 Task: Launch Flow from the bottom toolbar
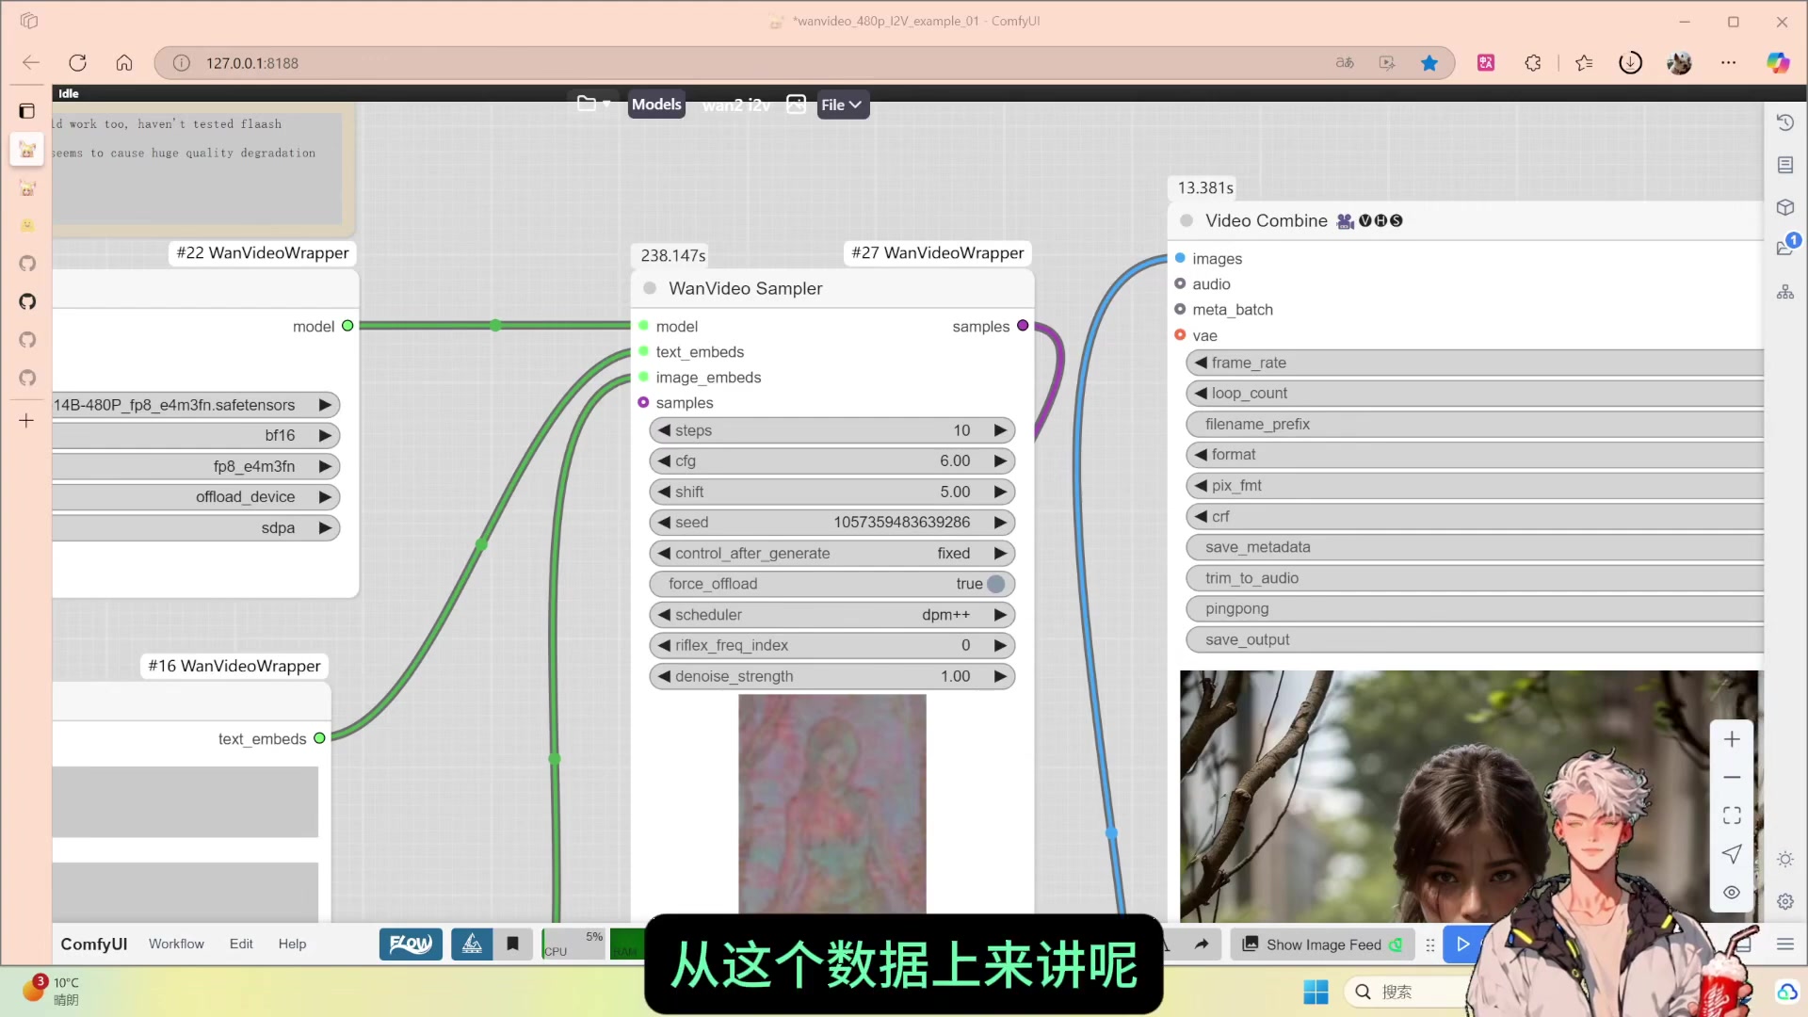tap(410, 944)
